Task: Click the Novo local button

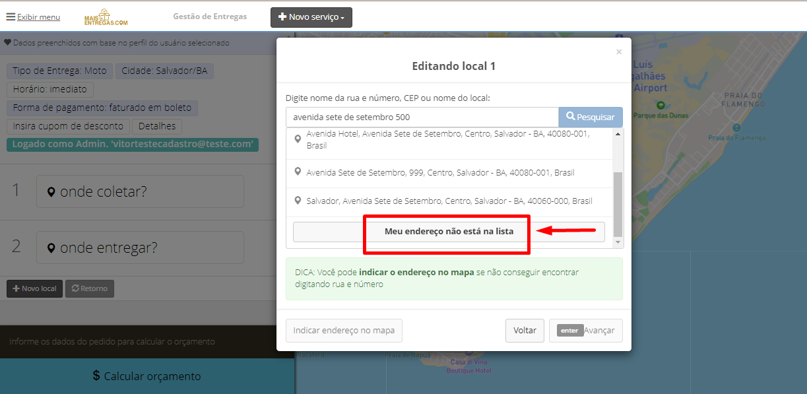Action: (x=34, y=288)
